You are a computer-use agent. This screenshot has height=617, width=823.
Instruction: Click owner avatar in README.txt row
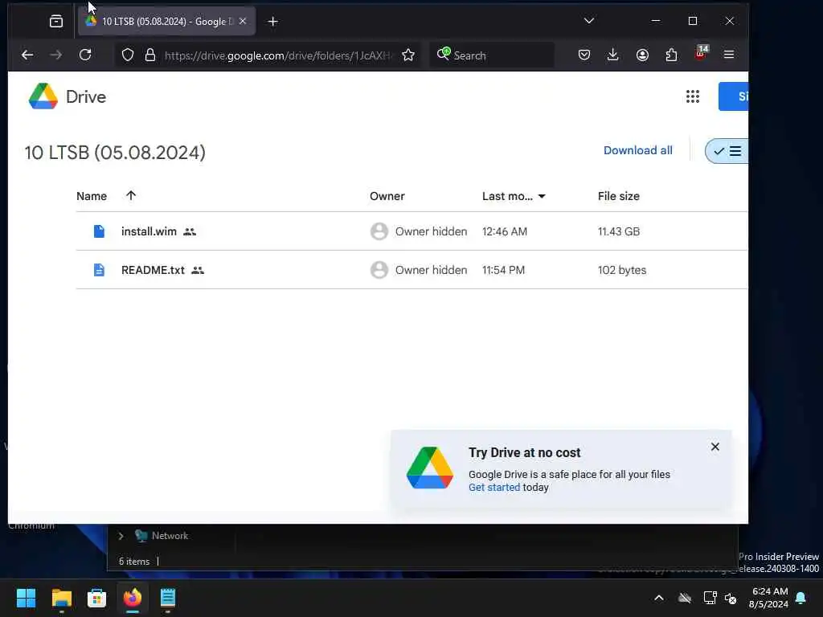point(379,270)
